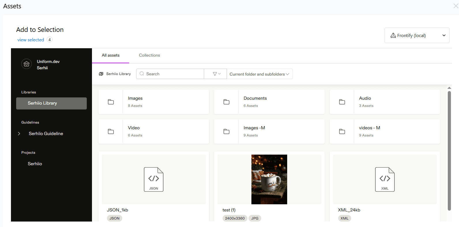The width and height of the screenshot is (459, 227).
Task: Click the search magnifier icon
Action: coord(142,74)
